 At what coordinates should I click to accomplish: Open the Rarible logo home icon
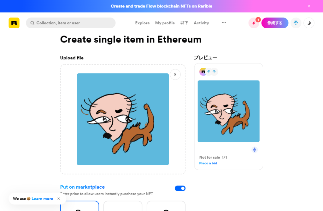click(14, 23)
